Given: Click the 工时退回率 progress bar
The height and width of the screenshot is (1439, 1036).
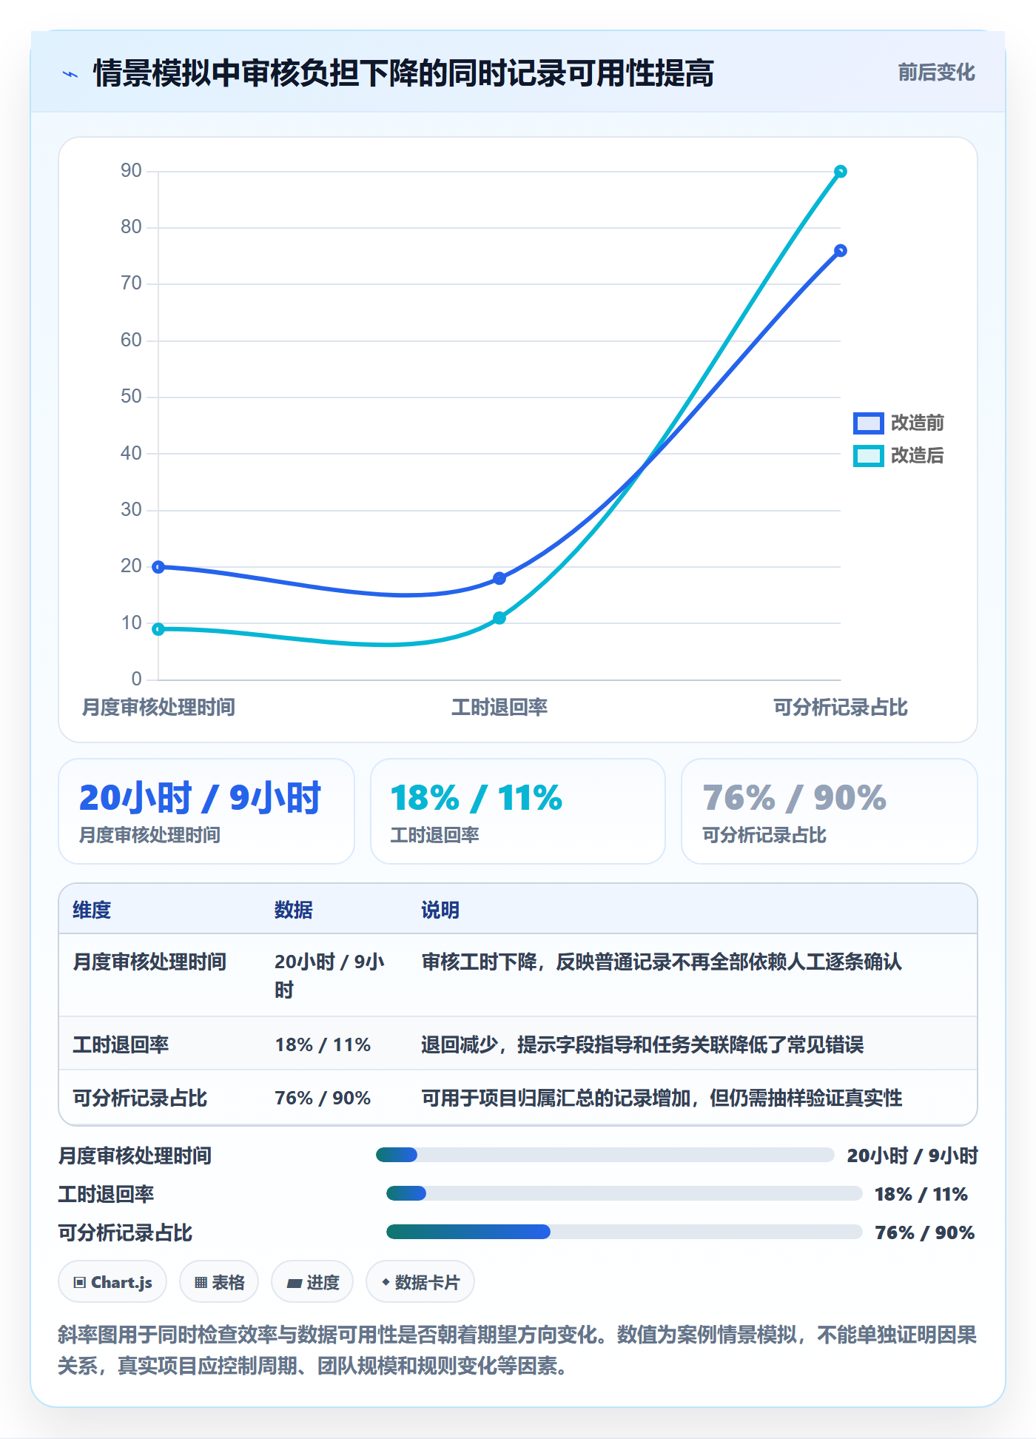Looking at the screenshot, I should (625, 1193).
